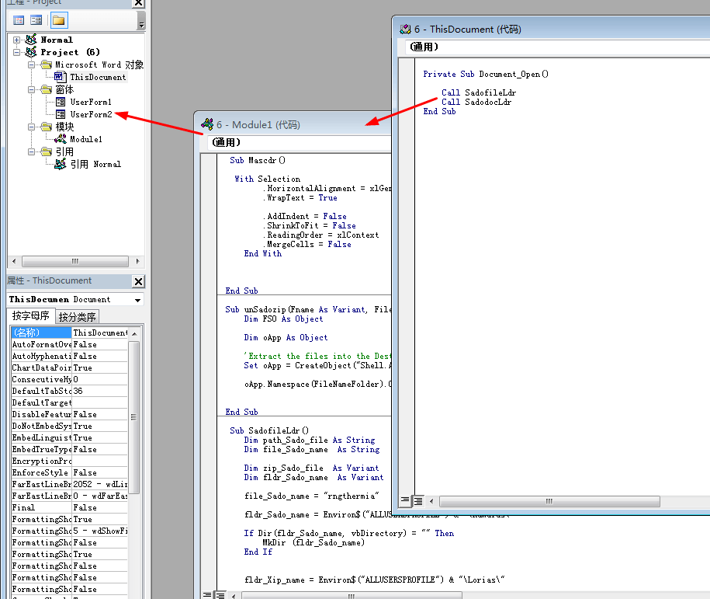Click View Code icon in Project toolbar

(x=19, y=20)
